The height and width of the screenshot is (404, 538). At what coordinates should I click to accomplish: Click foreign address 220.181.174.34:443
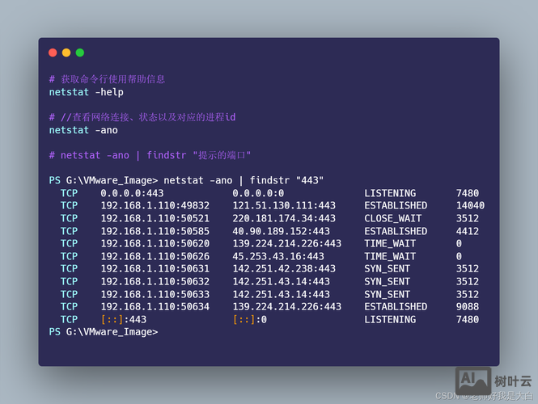[x=284, y=219]
